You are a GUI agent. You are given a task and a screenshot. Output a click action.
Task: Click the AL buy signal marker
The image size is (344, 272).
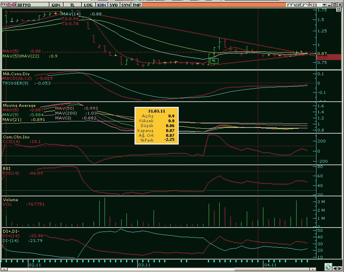pos(214,61)
